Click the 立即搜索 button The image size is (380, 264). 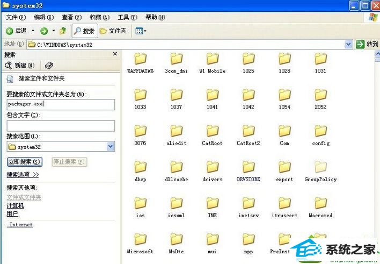25,162
